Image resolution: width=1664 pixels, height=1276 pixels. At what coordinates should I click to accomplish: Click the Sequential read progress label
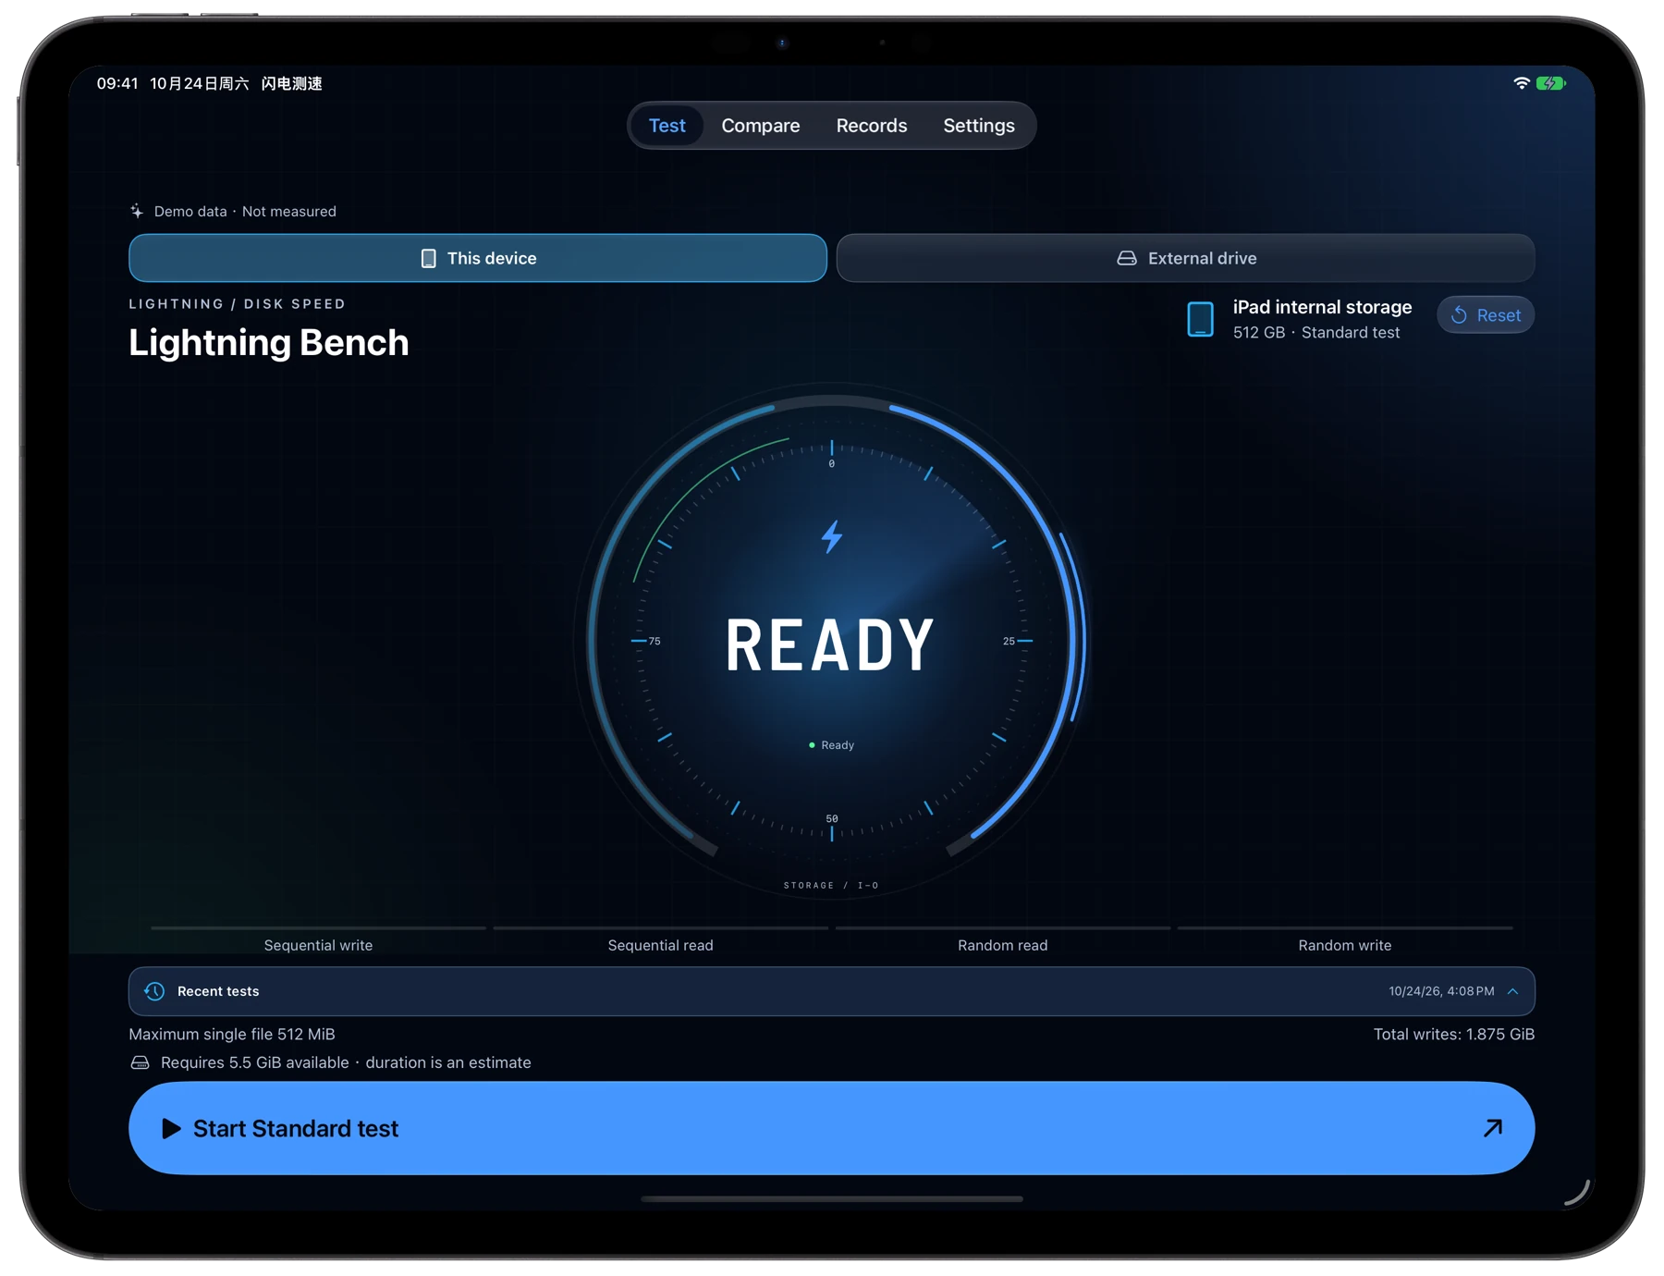click(x=660, y=945)
